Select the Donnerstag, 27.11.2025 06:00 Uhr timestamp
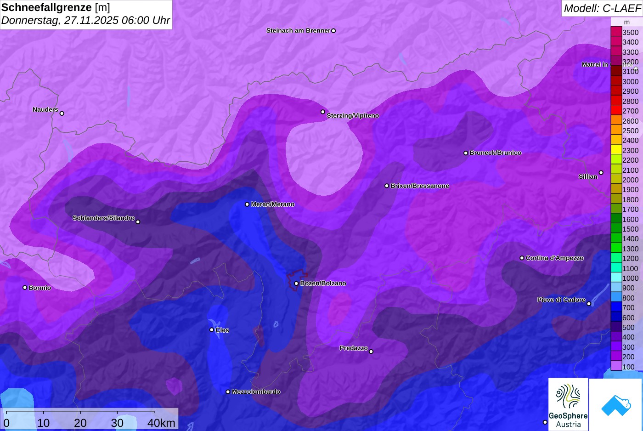Screen dimensions: 643x431 tap(85, 21)
